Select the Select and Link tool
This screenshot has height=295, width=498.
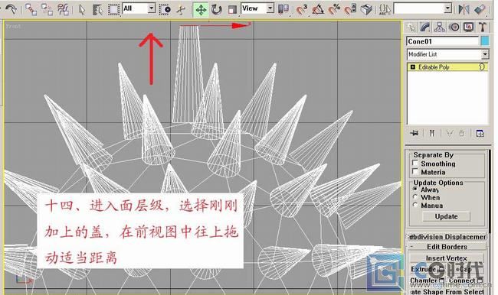coord(31,9)
